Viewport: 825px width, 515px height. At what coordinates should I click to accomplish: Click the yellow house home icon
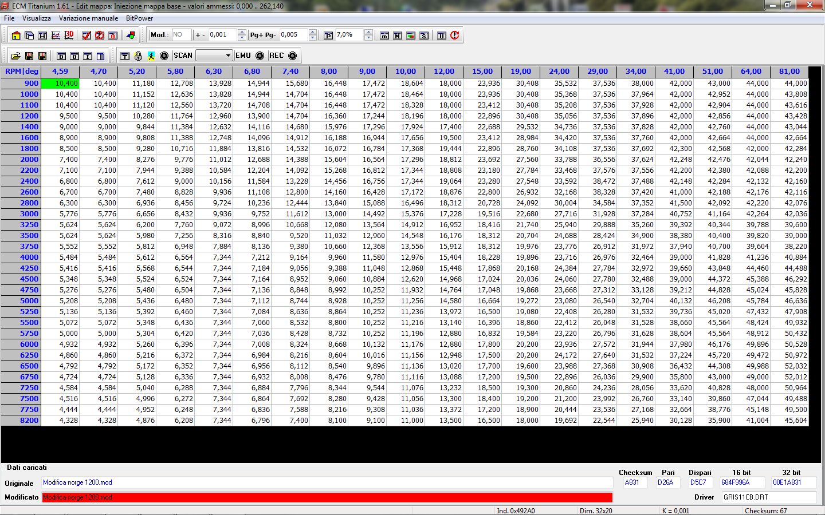coord(16,35)
